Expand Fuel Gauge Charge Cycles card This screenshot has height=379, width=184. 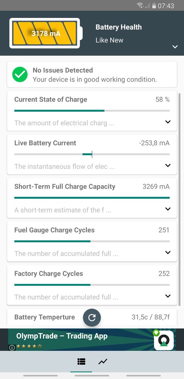click(168, 252)
